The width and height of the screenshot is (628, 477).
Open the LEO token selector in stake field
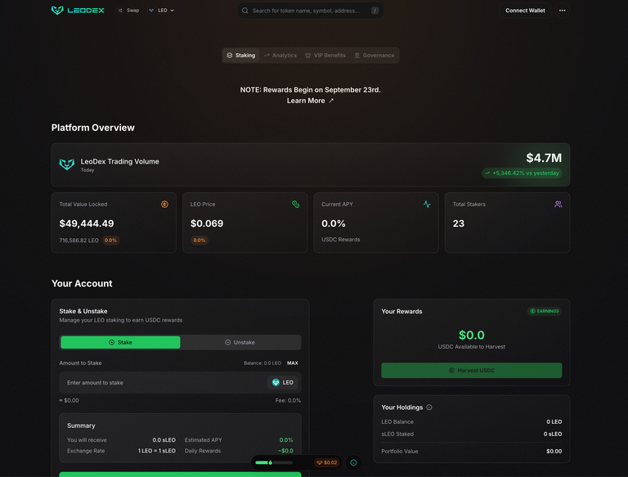pos(283,382)
